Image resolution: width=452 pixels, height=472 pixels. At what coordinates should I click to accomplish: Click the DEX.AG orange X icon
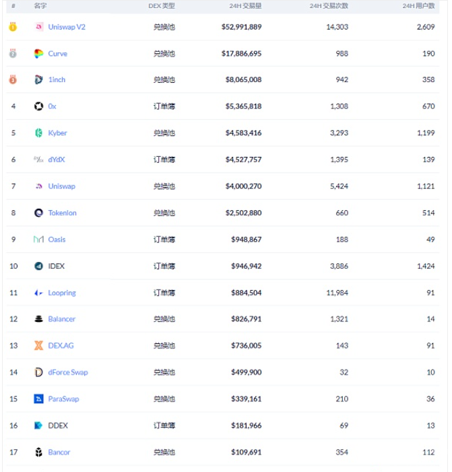38,345
